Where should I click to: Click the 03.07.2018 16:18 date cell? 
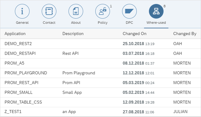139,54
